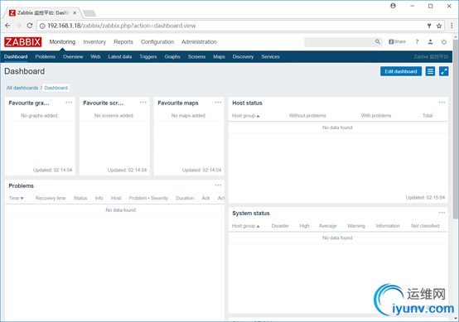Open Favourite maps widget options menu
The height and width of the screenshot is (322, 459).
(x=218, y=103)
